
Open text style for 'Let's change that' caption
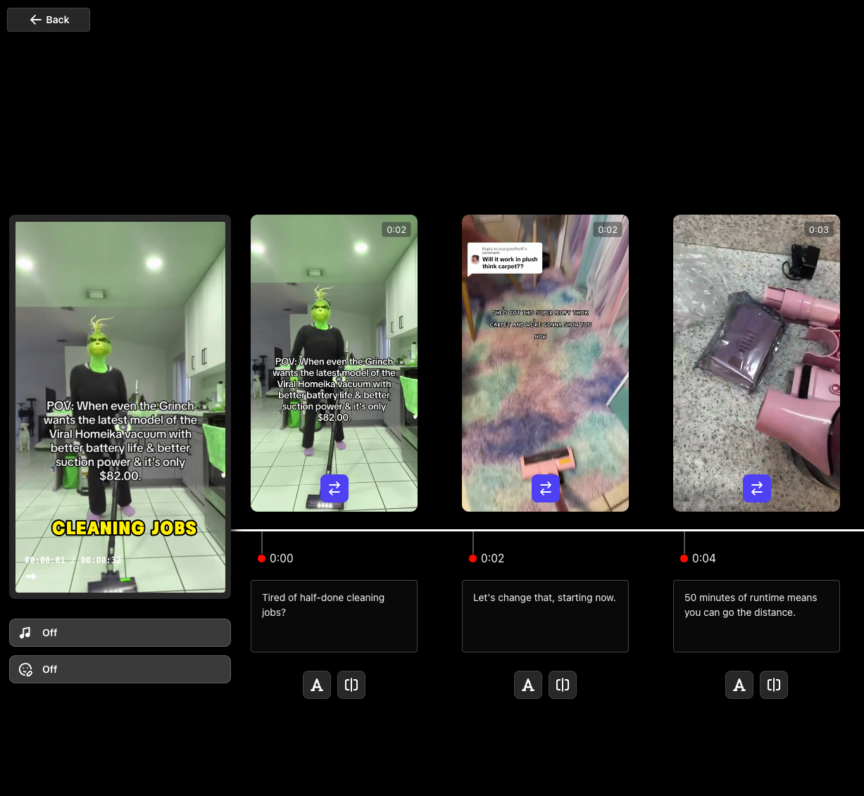click(528, 685)
